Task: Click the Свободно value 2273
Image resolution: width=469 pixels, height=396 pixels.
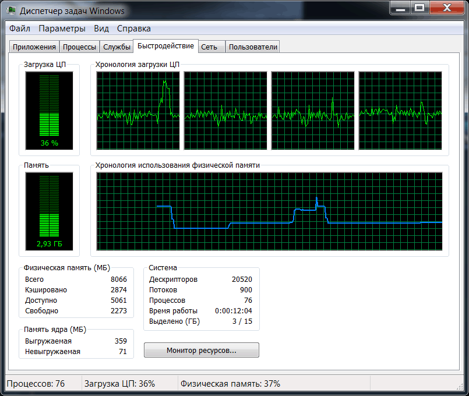Action: point(119,311)
